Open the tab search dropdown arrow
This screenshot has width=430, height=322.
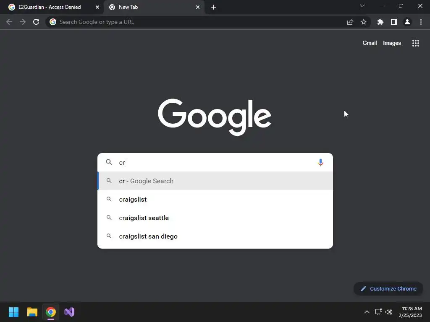[362, 6]
